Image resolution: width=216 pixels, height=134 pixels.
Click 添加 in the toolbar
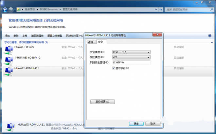pyautogui.click(x=7, y=36)
